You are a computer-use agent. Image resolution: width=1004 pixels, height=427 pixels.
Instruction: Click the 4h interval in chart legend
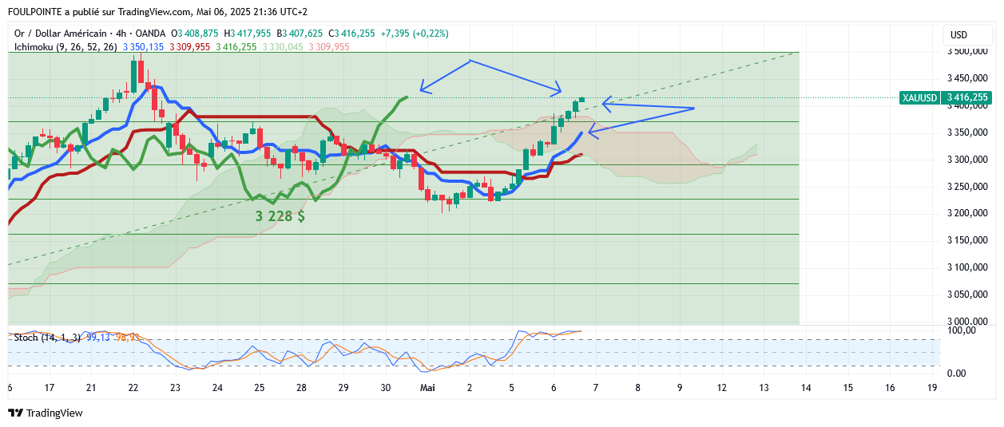[x=120, y=34]
